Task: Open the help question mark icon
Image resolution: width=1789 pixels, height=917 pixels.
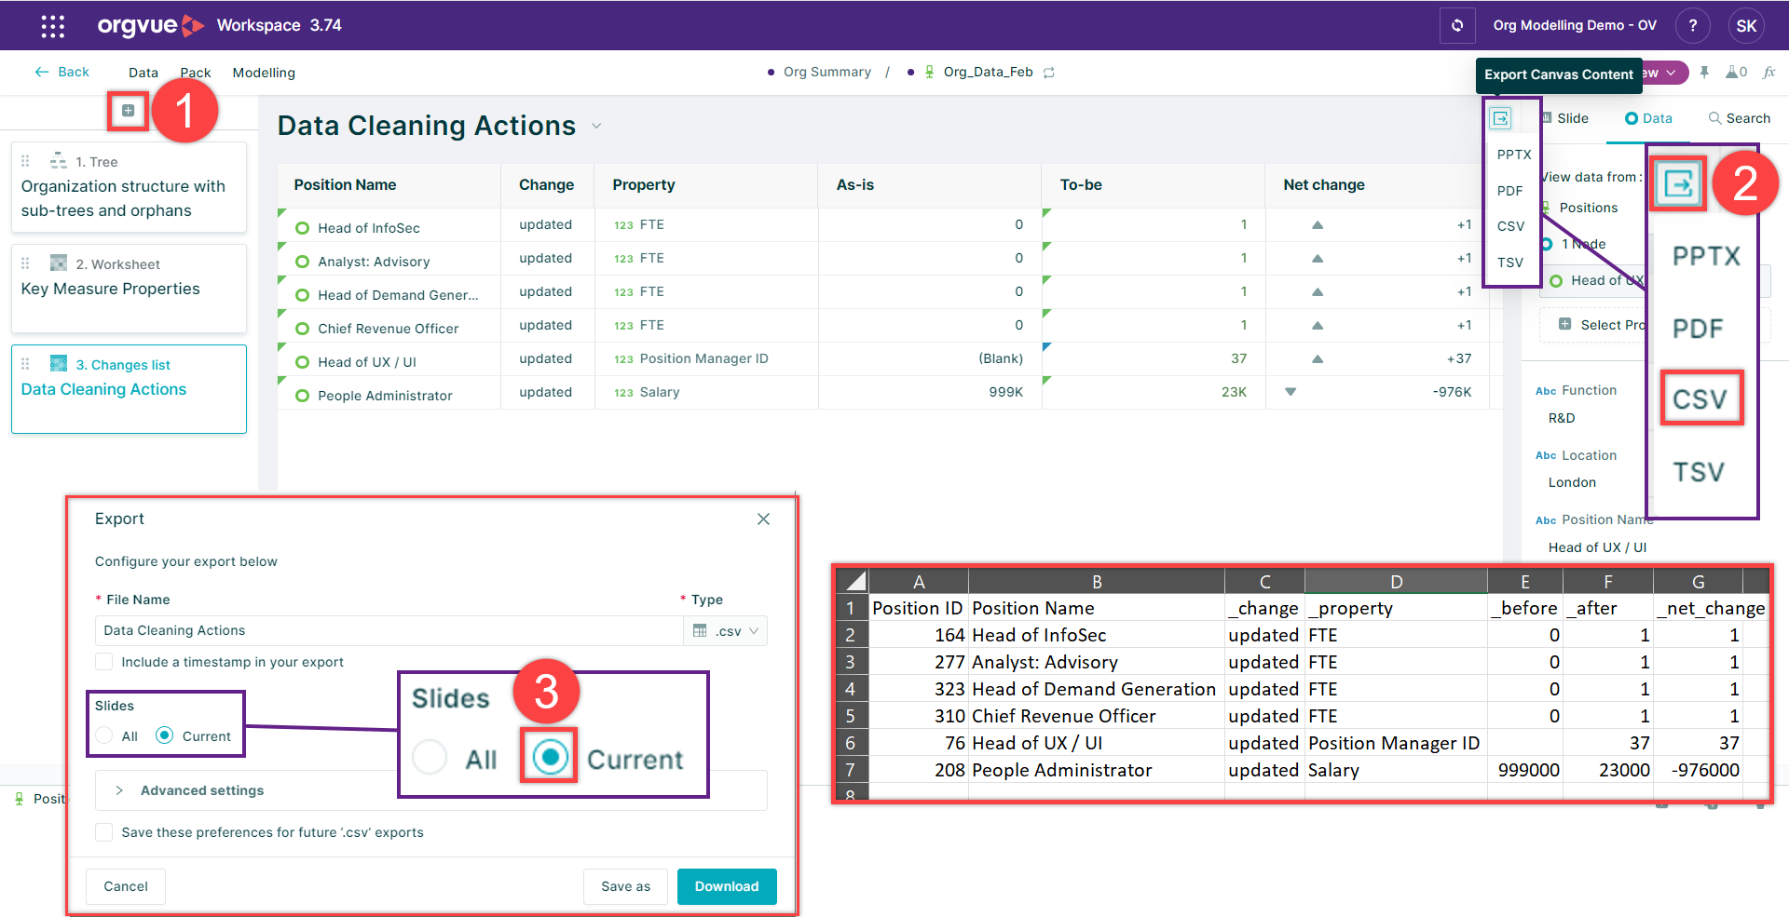Action: pos(1692,25)
